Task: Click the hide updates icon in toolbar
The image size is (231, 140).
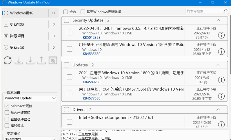Action: (x=53, y=60)
